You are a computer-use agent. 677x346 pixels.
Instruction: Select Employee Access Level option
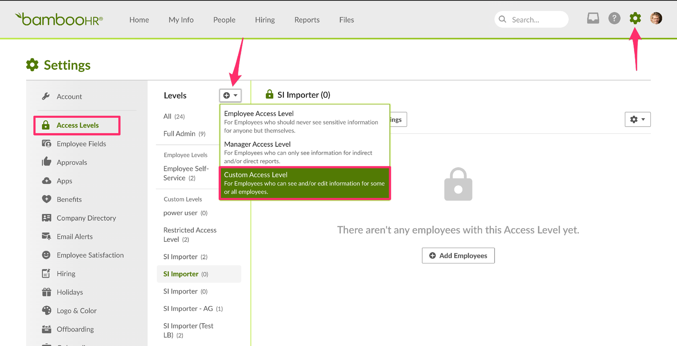pos(305,122)
